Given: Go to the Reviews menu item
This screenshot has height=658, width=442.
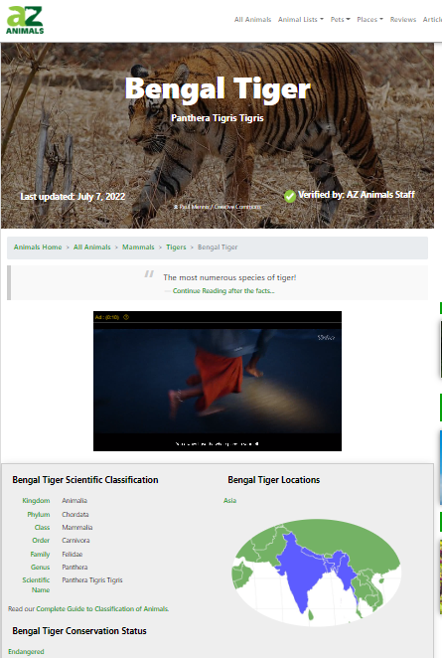Looking at the screenshot, I should point(403,19).
